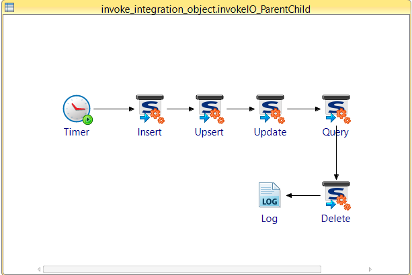Image resolution: width=412 pixels, height=275 pixels.
Task: Select the Query Salesforce component icon
Action: click(x=336, y=109)
